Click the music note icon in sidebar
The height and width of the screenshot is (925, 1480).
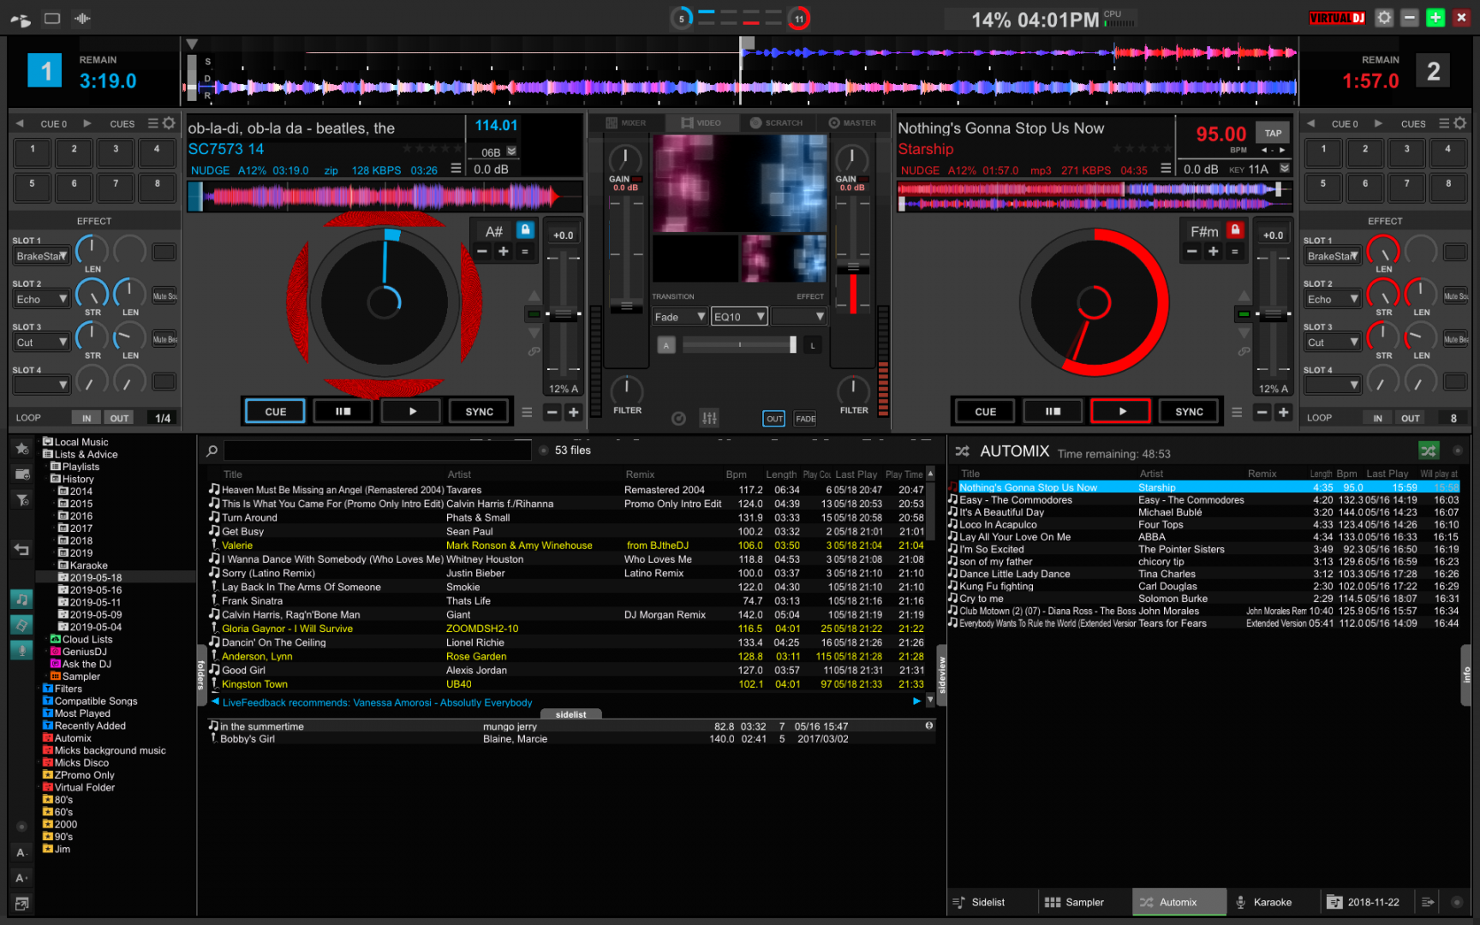pyautogui.click(x=21, y=599)
